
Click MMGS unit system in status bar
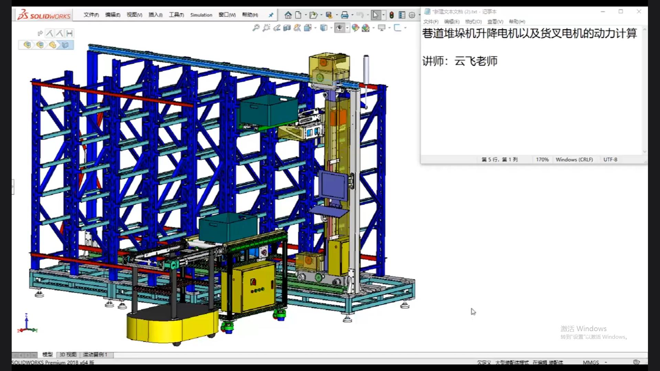[591, 362]
